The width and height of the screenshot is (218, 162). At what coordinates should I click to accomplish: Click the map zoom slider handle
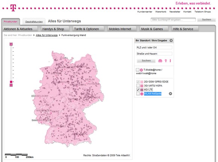(11, 82)
